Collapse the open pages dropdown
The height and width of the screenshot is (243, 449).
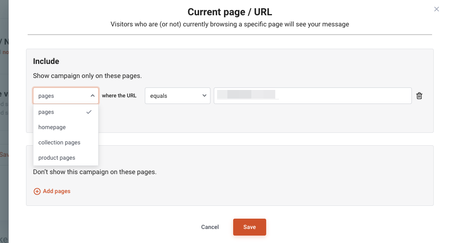click(x=66, y=96)
